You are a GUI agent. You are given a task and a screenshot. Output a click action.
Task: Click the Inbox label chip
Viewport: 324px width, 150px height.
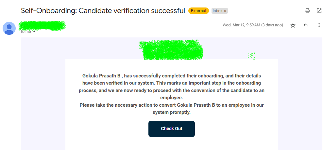coord(217,11)
